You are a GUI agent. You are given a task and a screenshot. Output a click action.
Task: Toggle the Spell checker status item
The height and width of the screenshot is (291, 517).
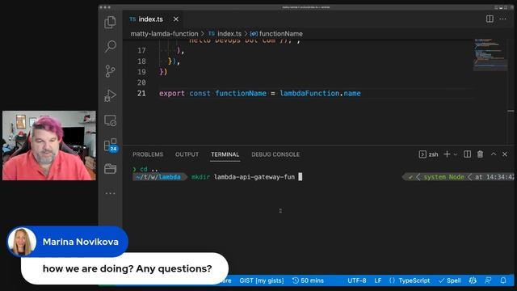(450, 280)
